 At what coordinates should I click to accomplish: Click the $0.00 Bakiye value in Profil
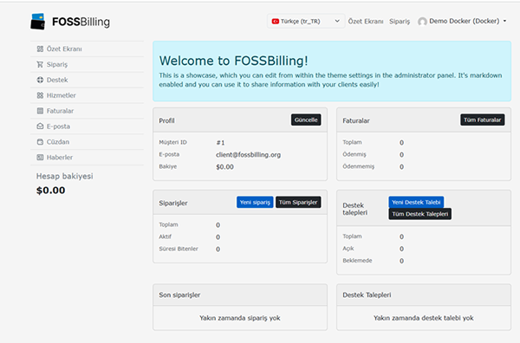pos(224,167)
